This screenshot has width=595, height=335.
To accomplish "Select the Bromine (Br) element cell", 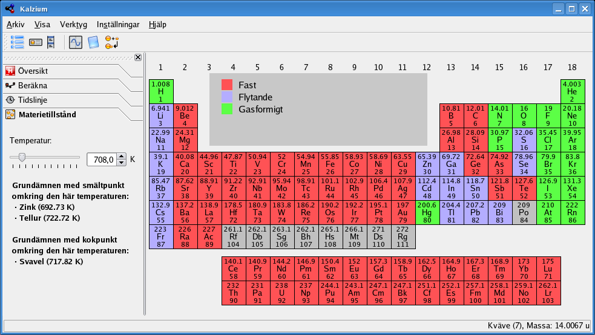I will coord(548,164).
